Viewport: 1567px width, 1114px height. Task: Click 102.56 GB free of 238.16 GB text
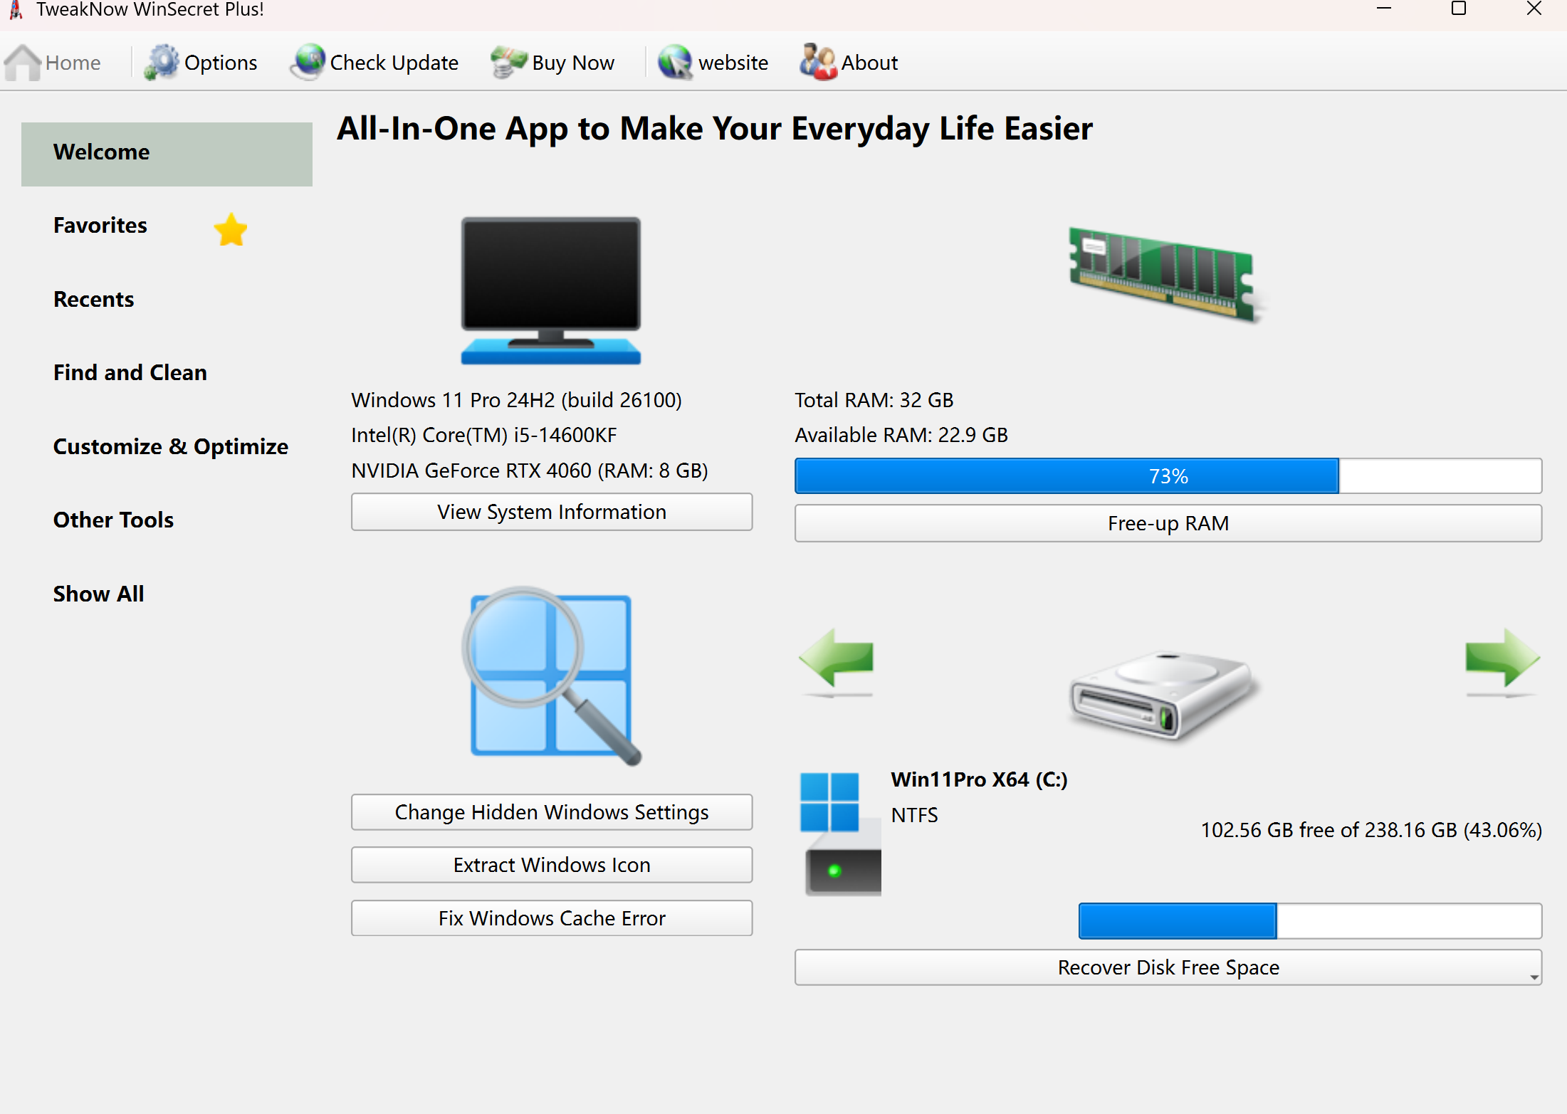pyautogui.click(x=1371, y=830)
